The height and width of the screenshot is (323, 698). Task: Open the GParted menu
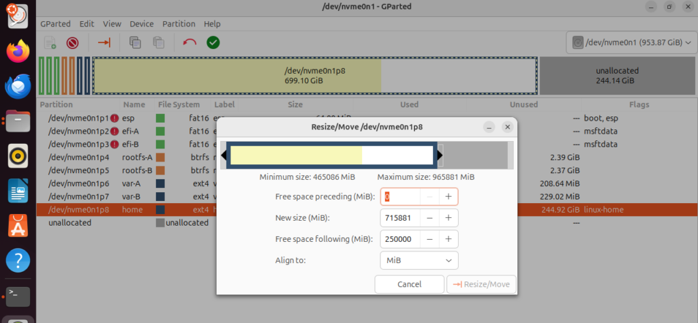coord(55,24)
